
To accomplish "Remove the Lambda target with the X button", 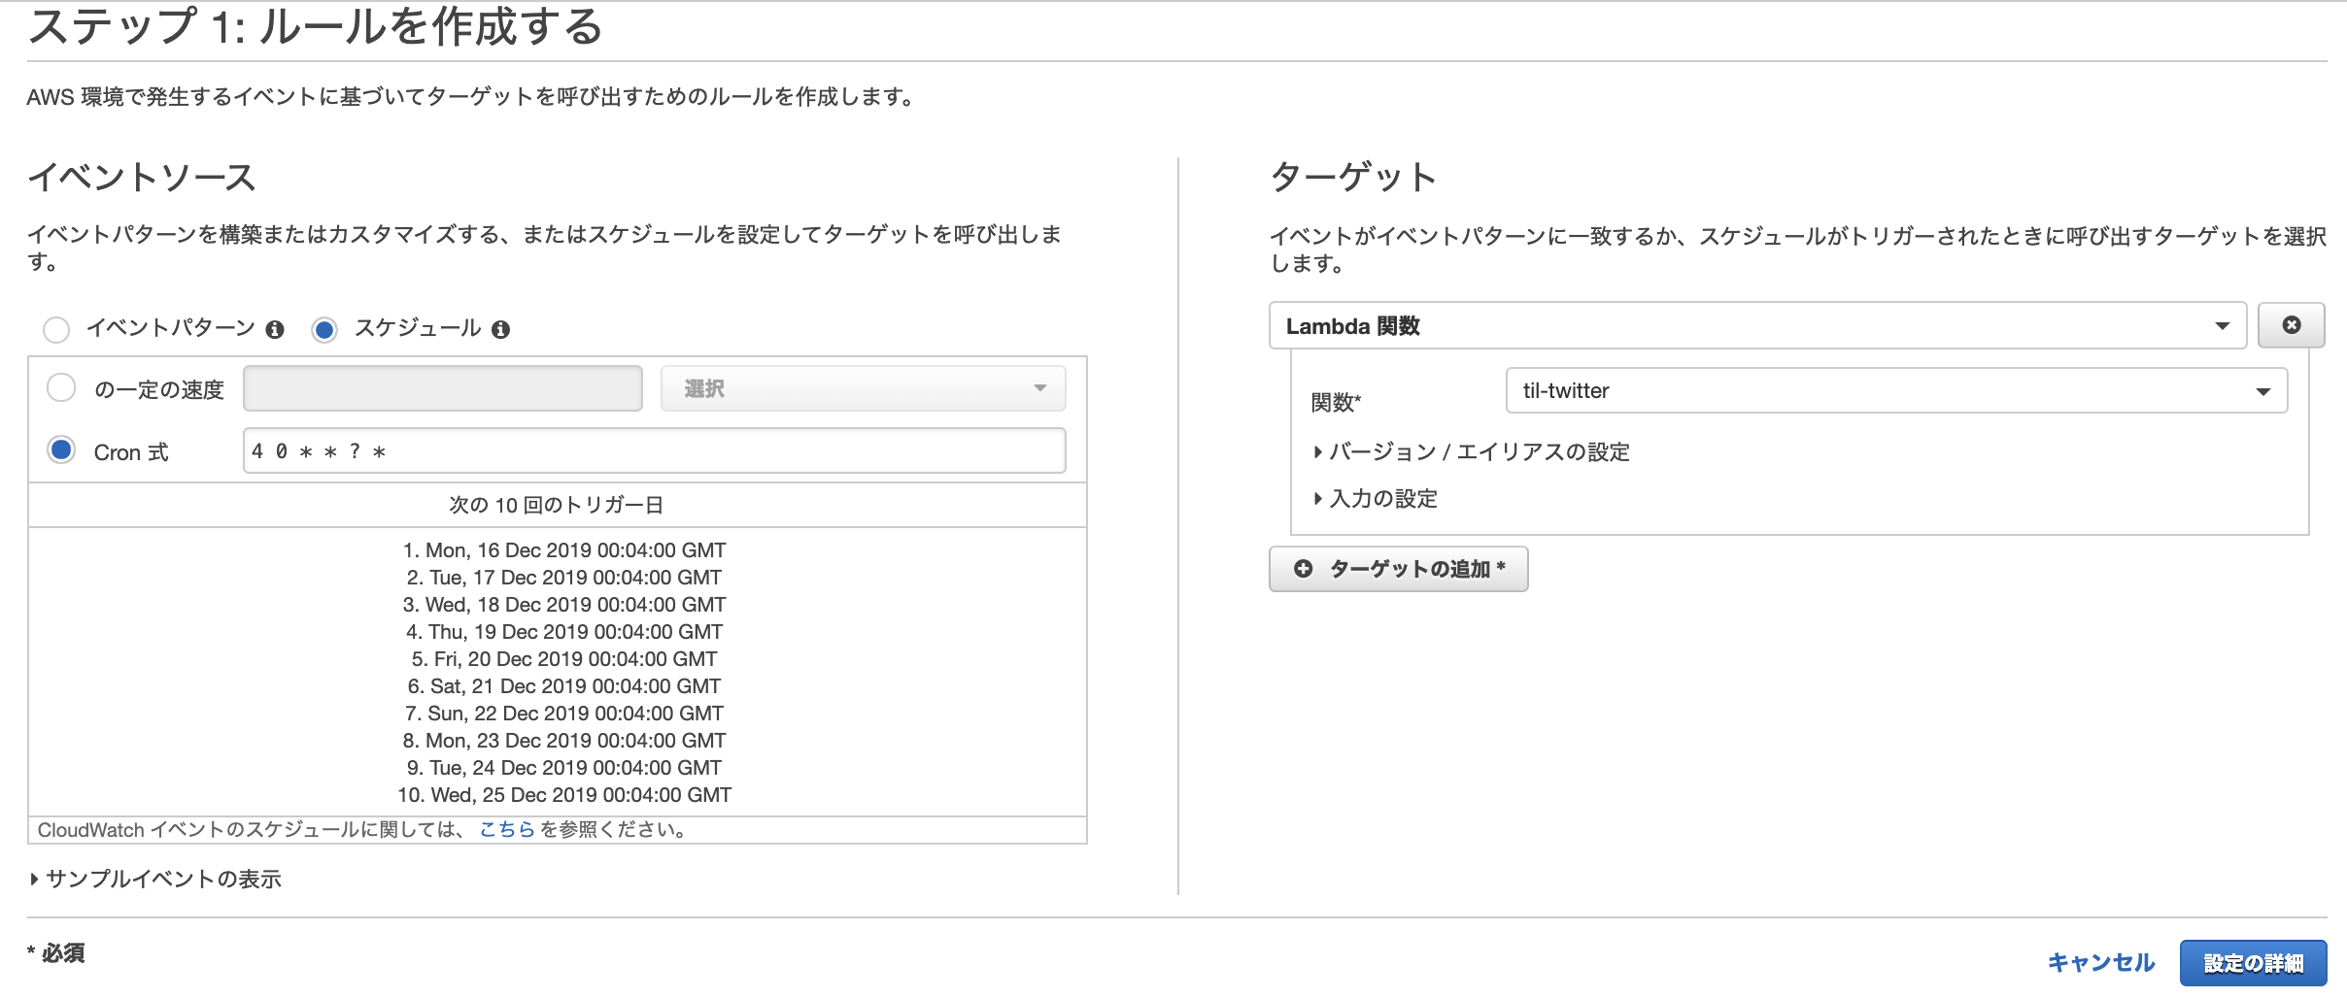I will coord(2291,325).
